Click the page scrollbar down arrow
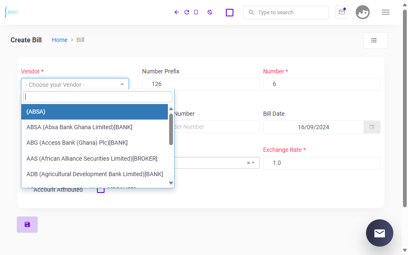 [405, 250]
